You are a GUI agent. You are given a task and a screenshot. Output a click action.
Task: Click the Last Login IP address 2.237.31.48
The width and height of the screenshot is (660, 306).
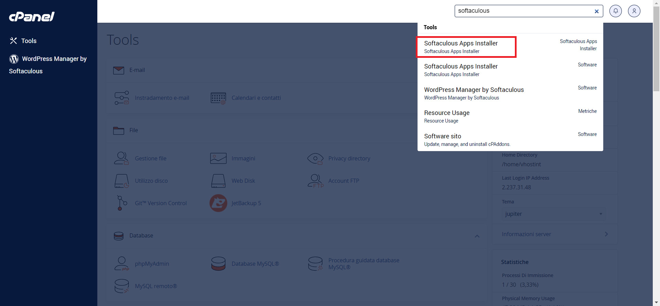(516, 188)
